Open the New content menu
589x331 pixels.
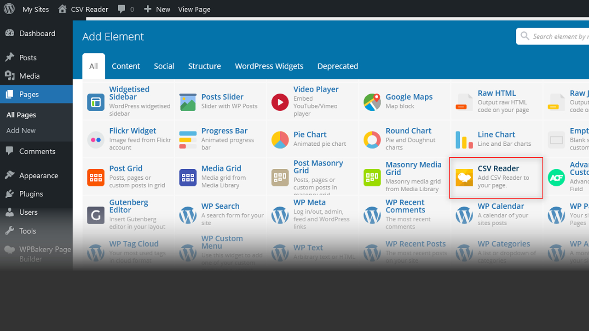[x=157, y=9]
